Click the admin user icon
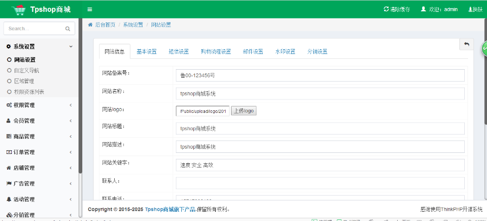 pyautogui.click(x=423, y=9)
